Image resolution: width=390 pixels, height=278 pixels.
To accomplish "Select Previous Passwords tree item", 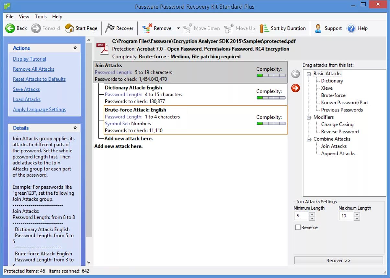I will [x=342, y=110].
